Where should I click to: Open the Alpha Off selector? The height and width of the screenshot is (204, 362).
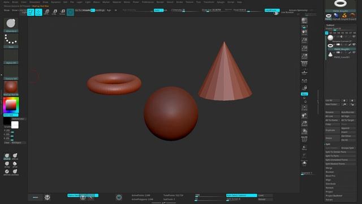click(x=11, y=57)
